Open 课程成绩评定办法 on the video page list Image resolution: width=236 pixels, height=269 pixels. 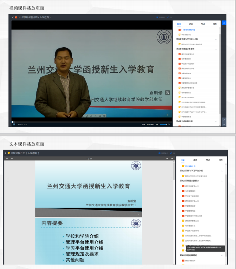pos(188,69)
